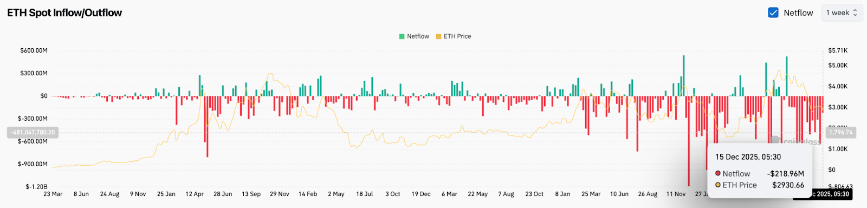Image resolution: width=867 pixels, height=208 pixels.
Task: Click the black date label on x-axis crosshair
Action: pyautogui.click(x=823, y=194)
